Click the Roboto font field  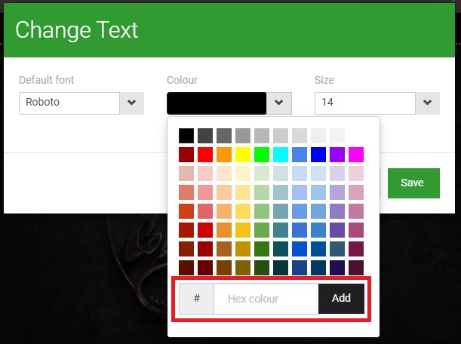(x=69, y=103)
